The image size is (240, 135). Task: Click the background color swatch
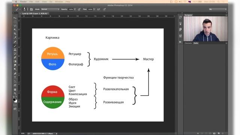point(16,101)
